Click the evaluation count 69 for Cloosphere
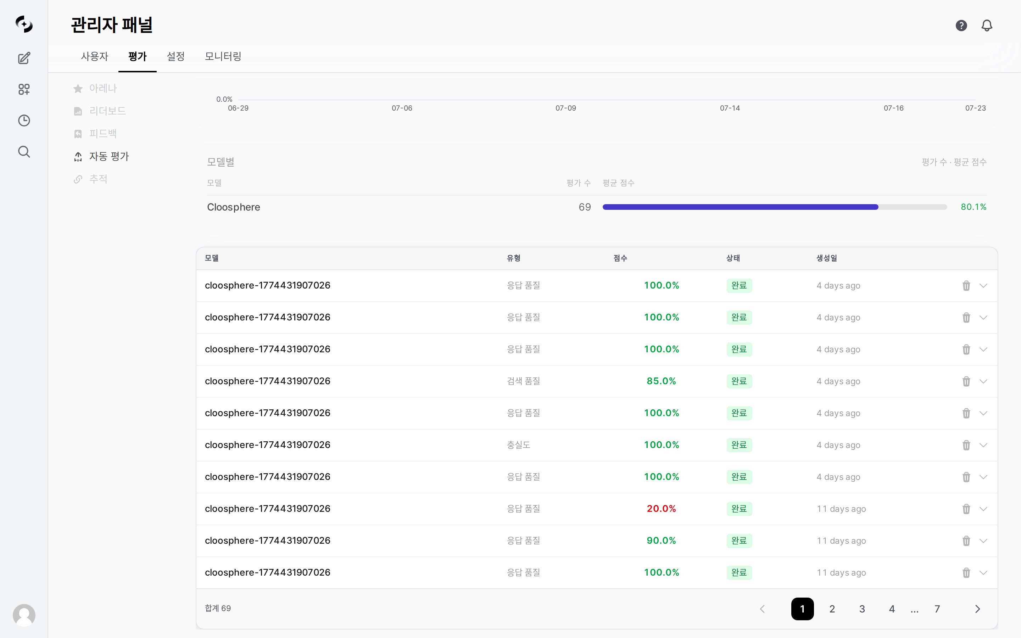The width and height of the screenshot is (1021, 638). pos(585,207)
